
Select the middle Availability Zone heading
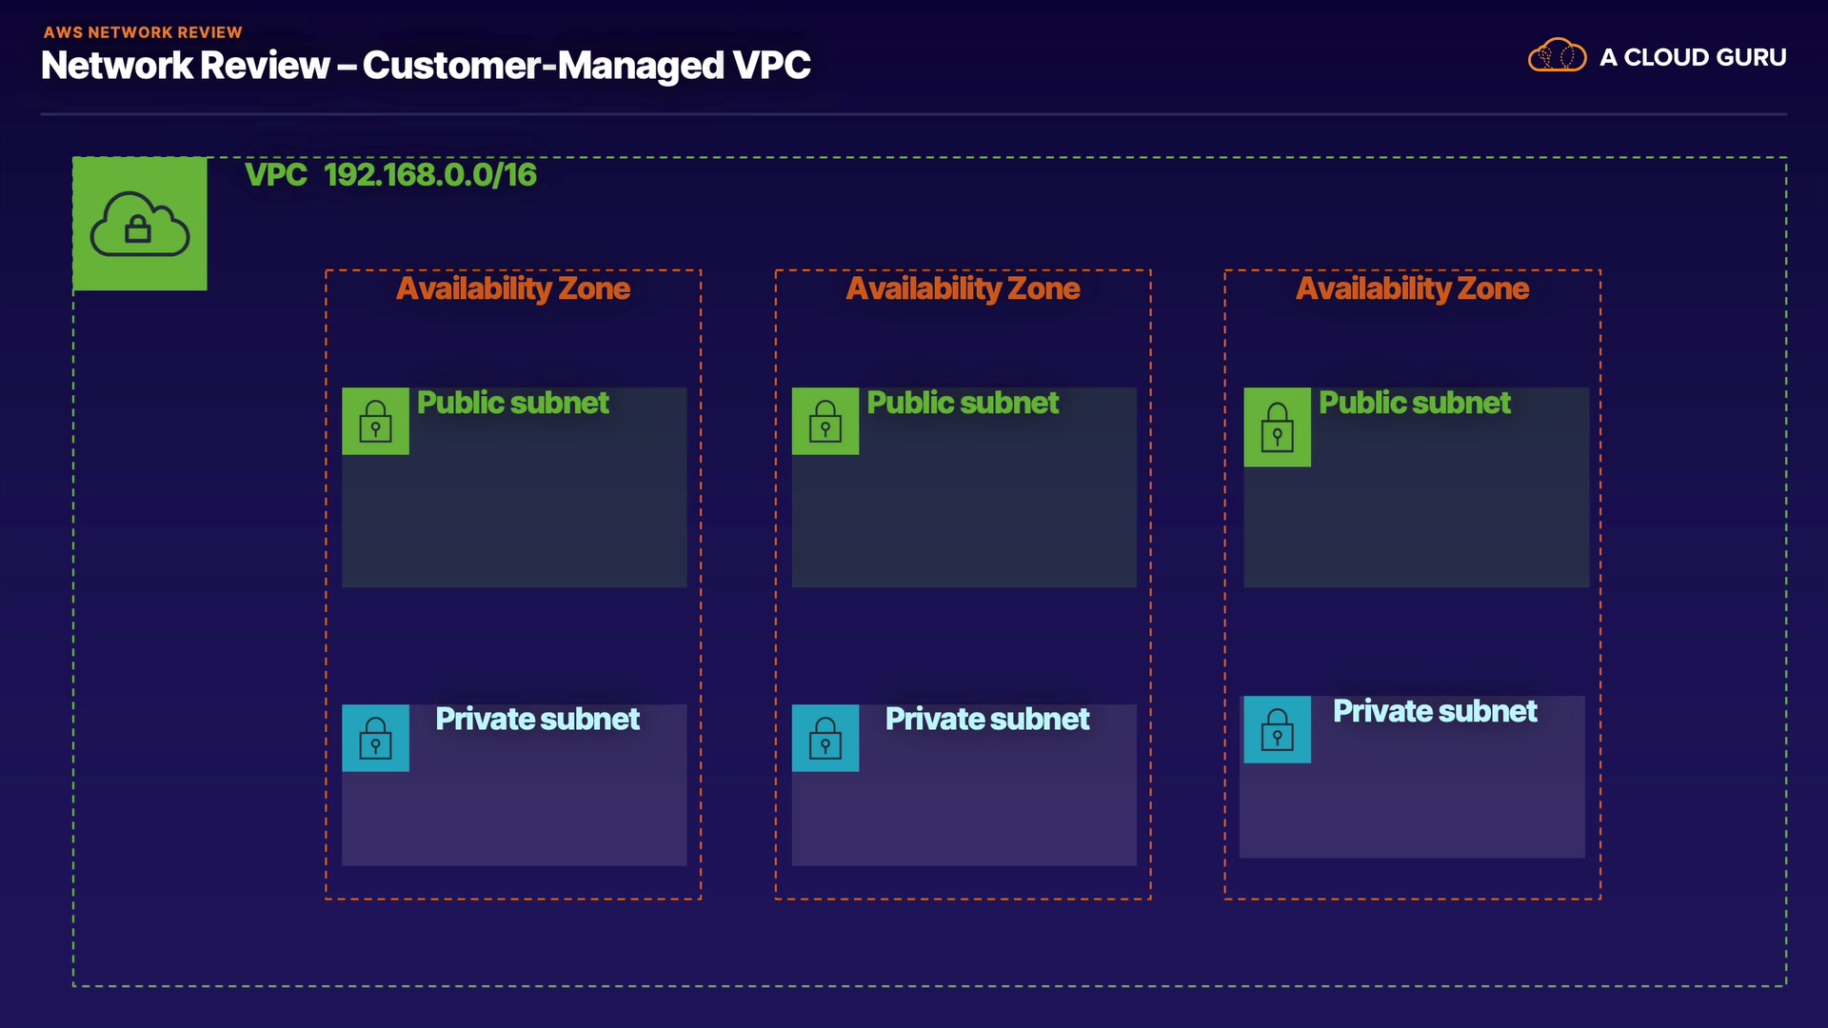tap(963, 288)
